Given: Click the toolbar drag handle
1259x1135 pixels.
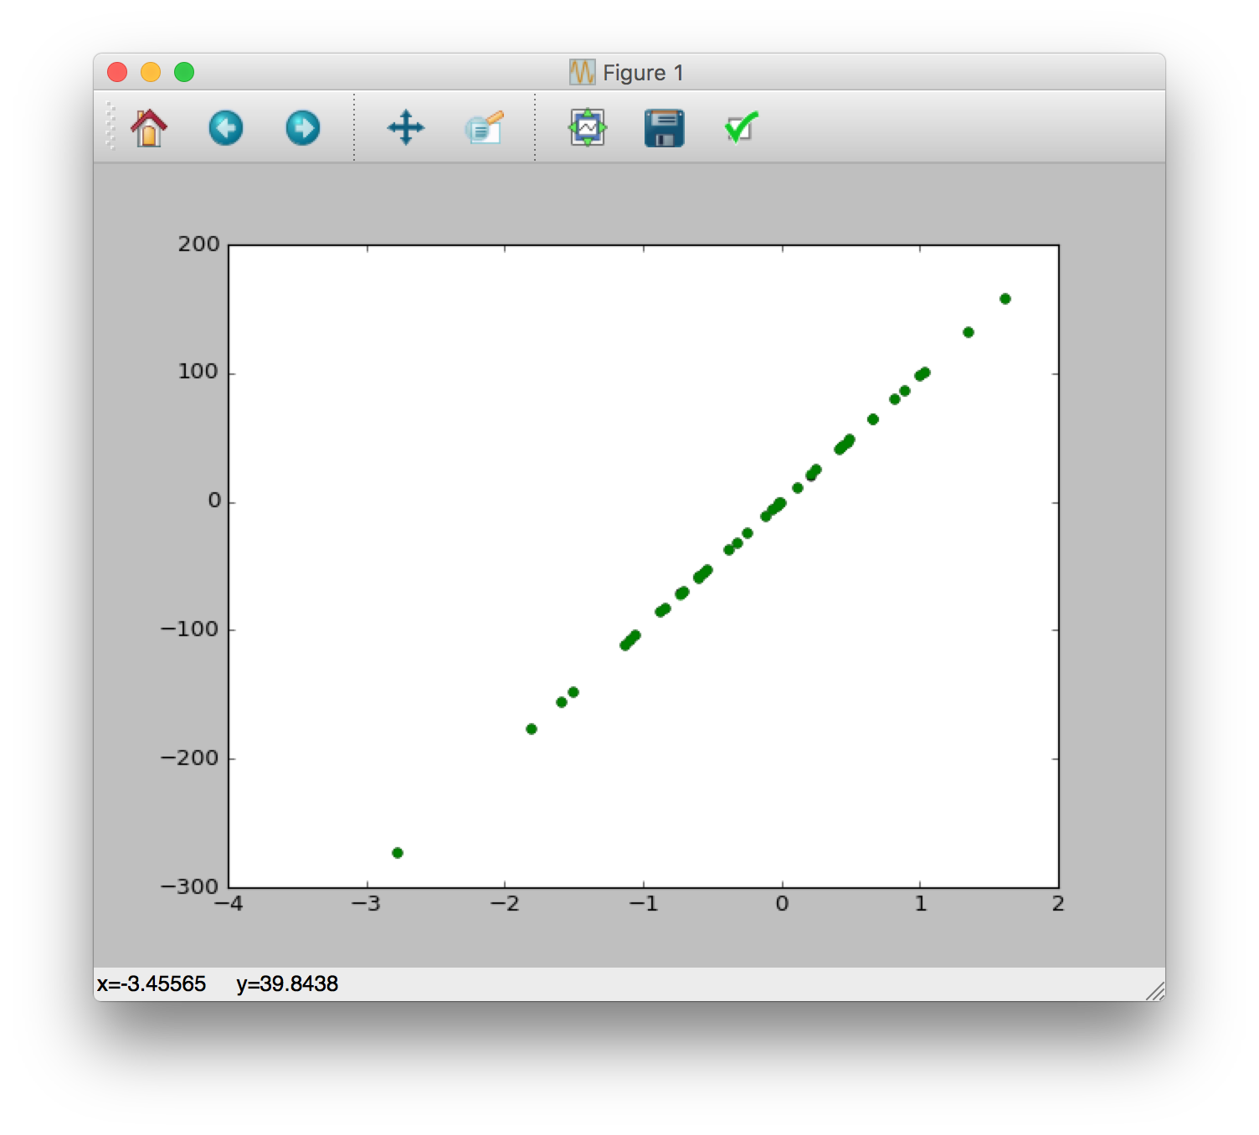Looking at the screenshot, I should point(110,126).
